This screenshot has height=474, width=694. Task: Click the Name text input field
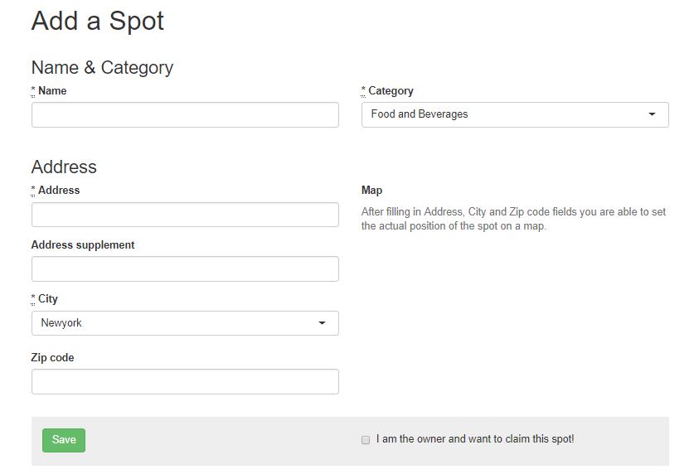pyautogui.click(x=185, y=115)
